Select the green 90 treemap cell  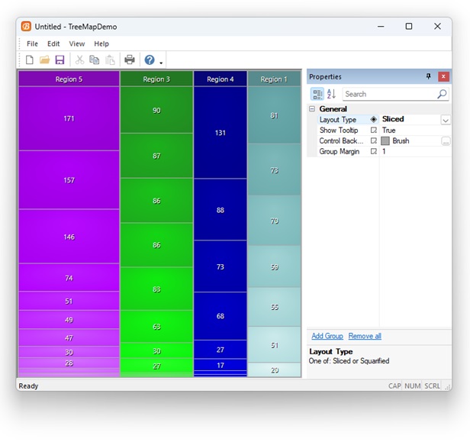coord(156,110)
